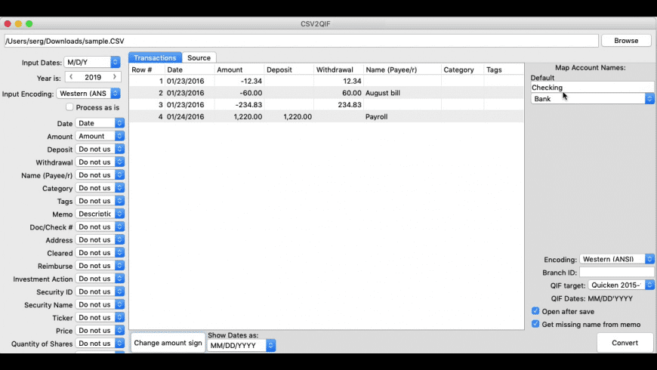Open the Category mapping dropdown
This screenshot has height=370, width=657.
click(x=100, y=188)
